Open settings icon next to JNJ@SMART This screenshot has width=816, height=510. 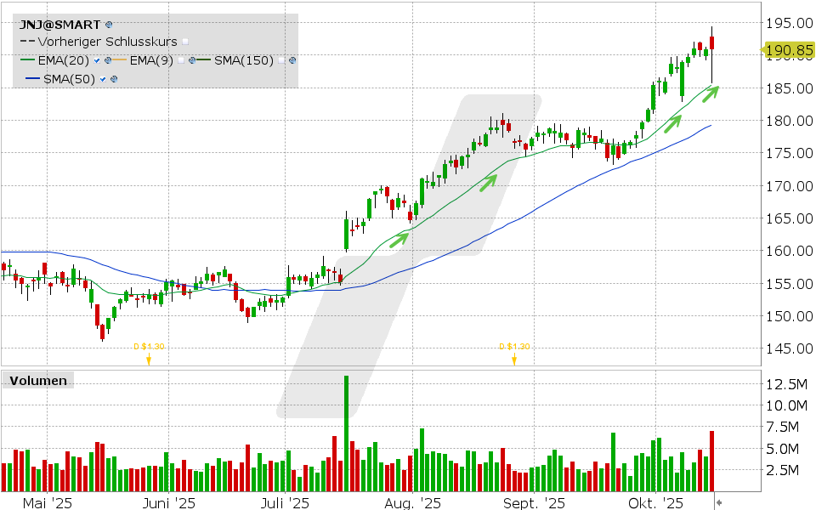(x=107, y=25)
